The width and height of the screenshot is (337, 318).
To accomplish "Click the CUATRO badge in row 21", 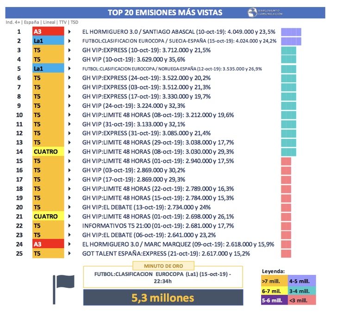I will (48, 216).
